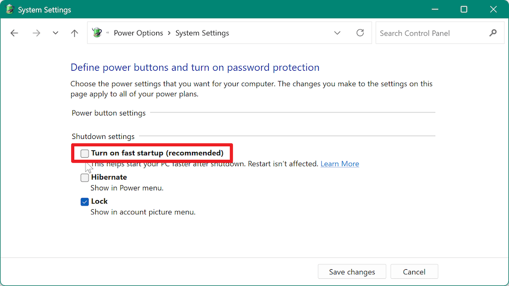
Task: Go up one level with Up arrow
Action: 75,33
